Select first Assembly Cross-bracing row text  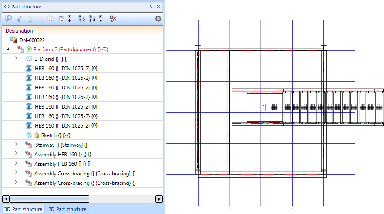(x=85, y=174)
